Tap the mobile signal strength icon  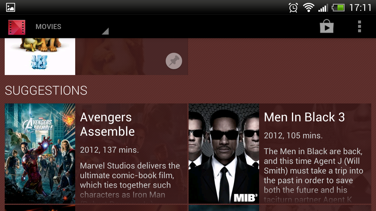[323, 8]
